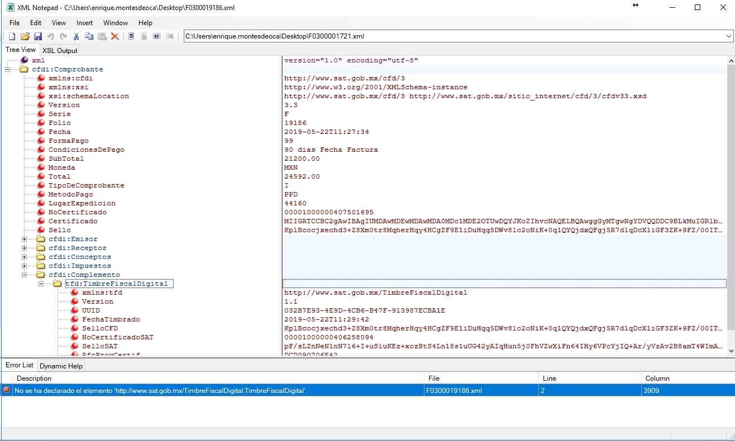Click the red attribute icon beside UUID

pyautogui.click(x=74, y=310)
